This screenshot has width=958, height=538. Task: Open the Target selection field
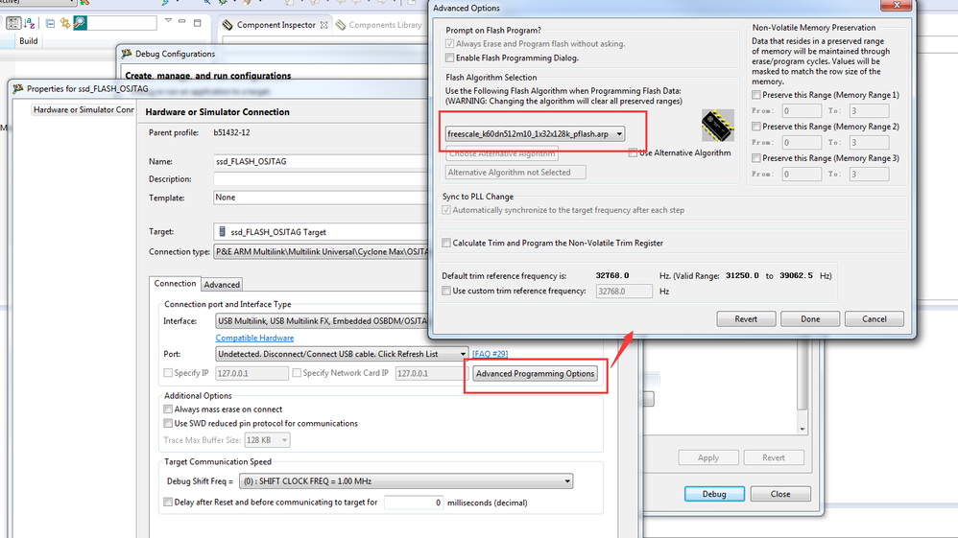pos(321,232)
